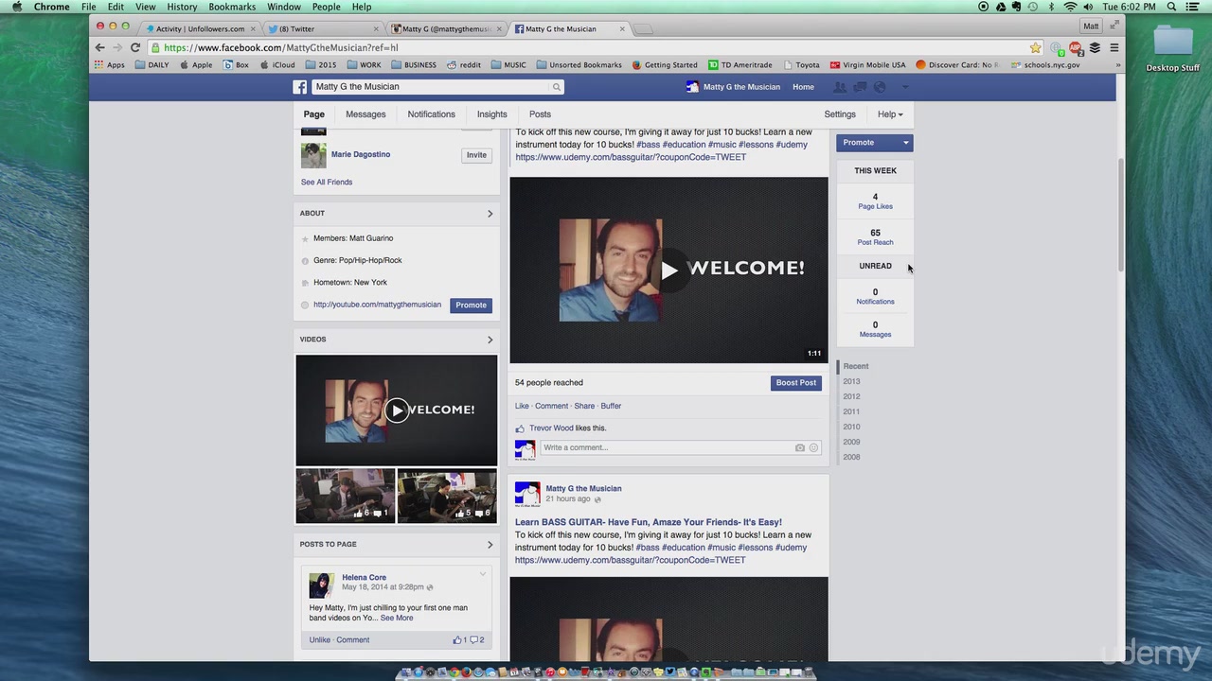The height and width of the screenshot is (681, 1212).
Task: Open Spotlight search in the menu bar
Action: tap(1172, 7)
